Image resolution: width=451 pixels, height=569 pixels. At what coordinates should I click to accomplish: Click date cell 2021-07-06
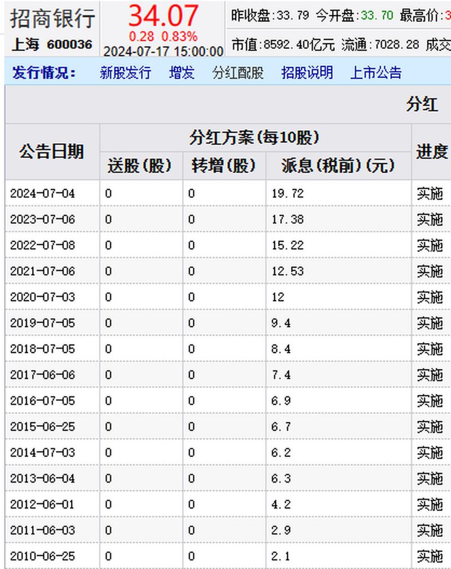42,271
